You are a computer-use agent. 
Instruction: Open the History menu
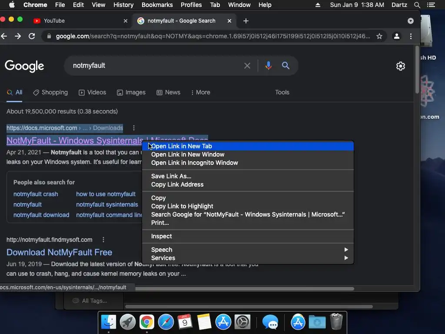tap(123, 5)
